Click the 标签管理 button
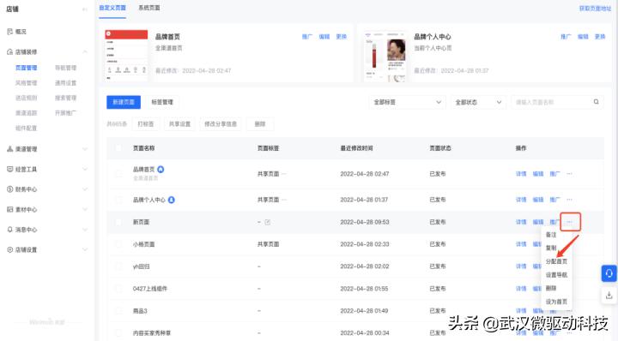The width and height of the screenshot is (618, 341). (162, 102)
